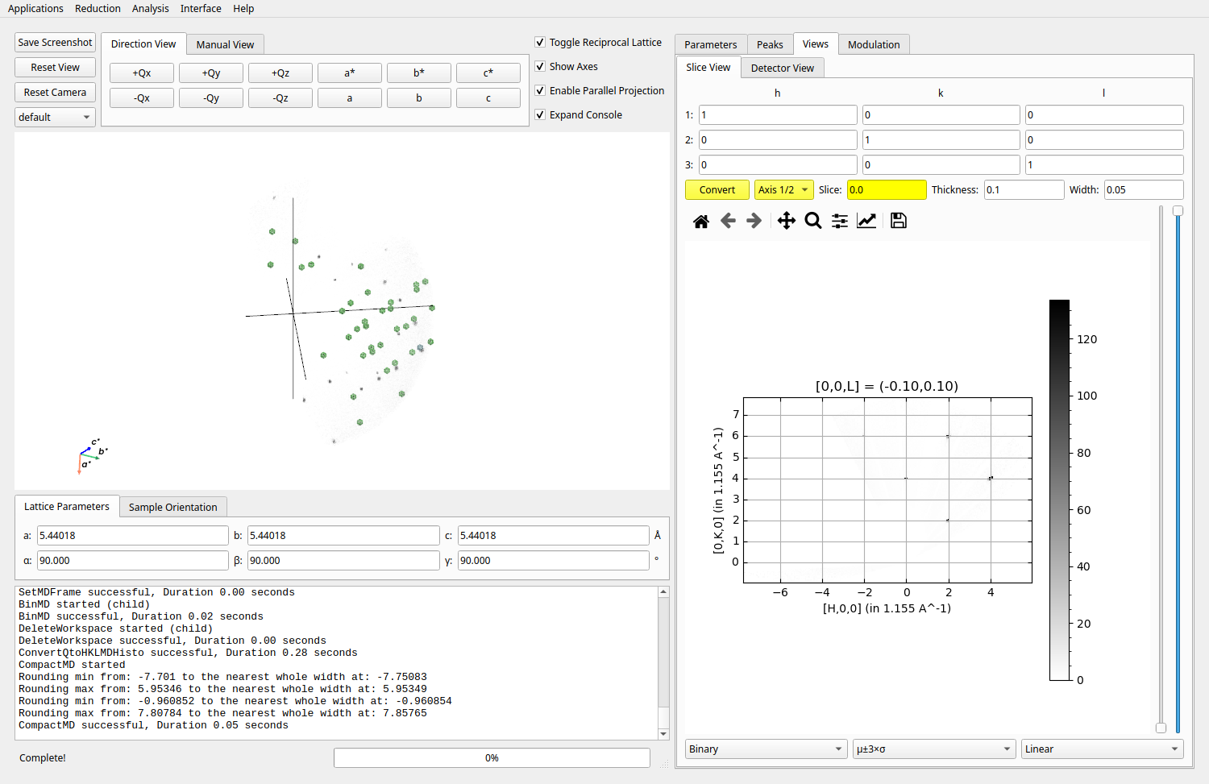Viewport: 1209px width, 784px height.
Task: Click the c* view button
Action: (x=488, y=73)
